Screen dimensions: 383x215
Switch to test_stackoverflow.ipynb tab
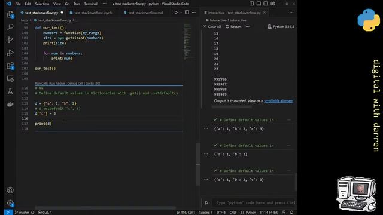click(93, 13)
